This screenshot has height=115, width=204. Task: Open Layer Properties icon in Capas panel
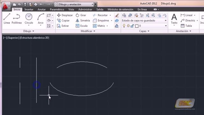tap(124, 15)
